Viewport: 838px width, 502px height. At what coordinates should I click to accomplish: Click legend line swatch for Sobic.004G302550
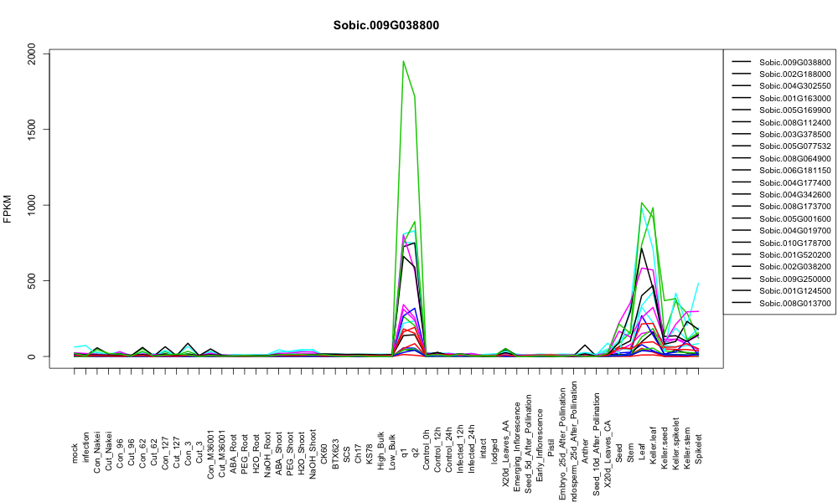tap(742, 86)
